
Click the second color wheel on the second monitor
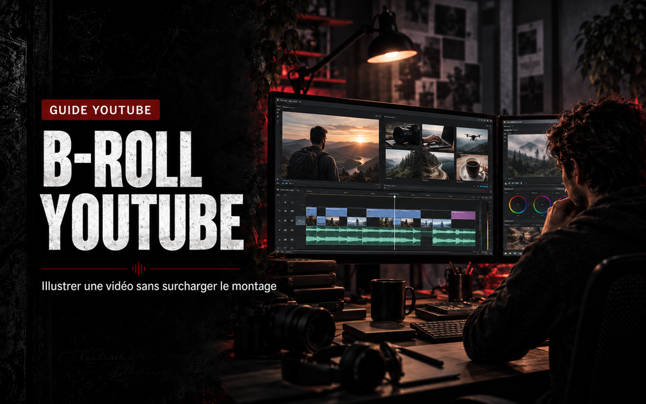click(x=542, y=204)
